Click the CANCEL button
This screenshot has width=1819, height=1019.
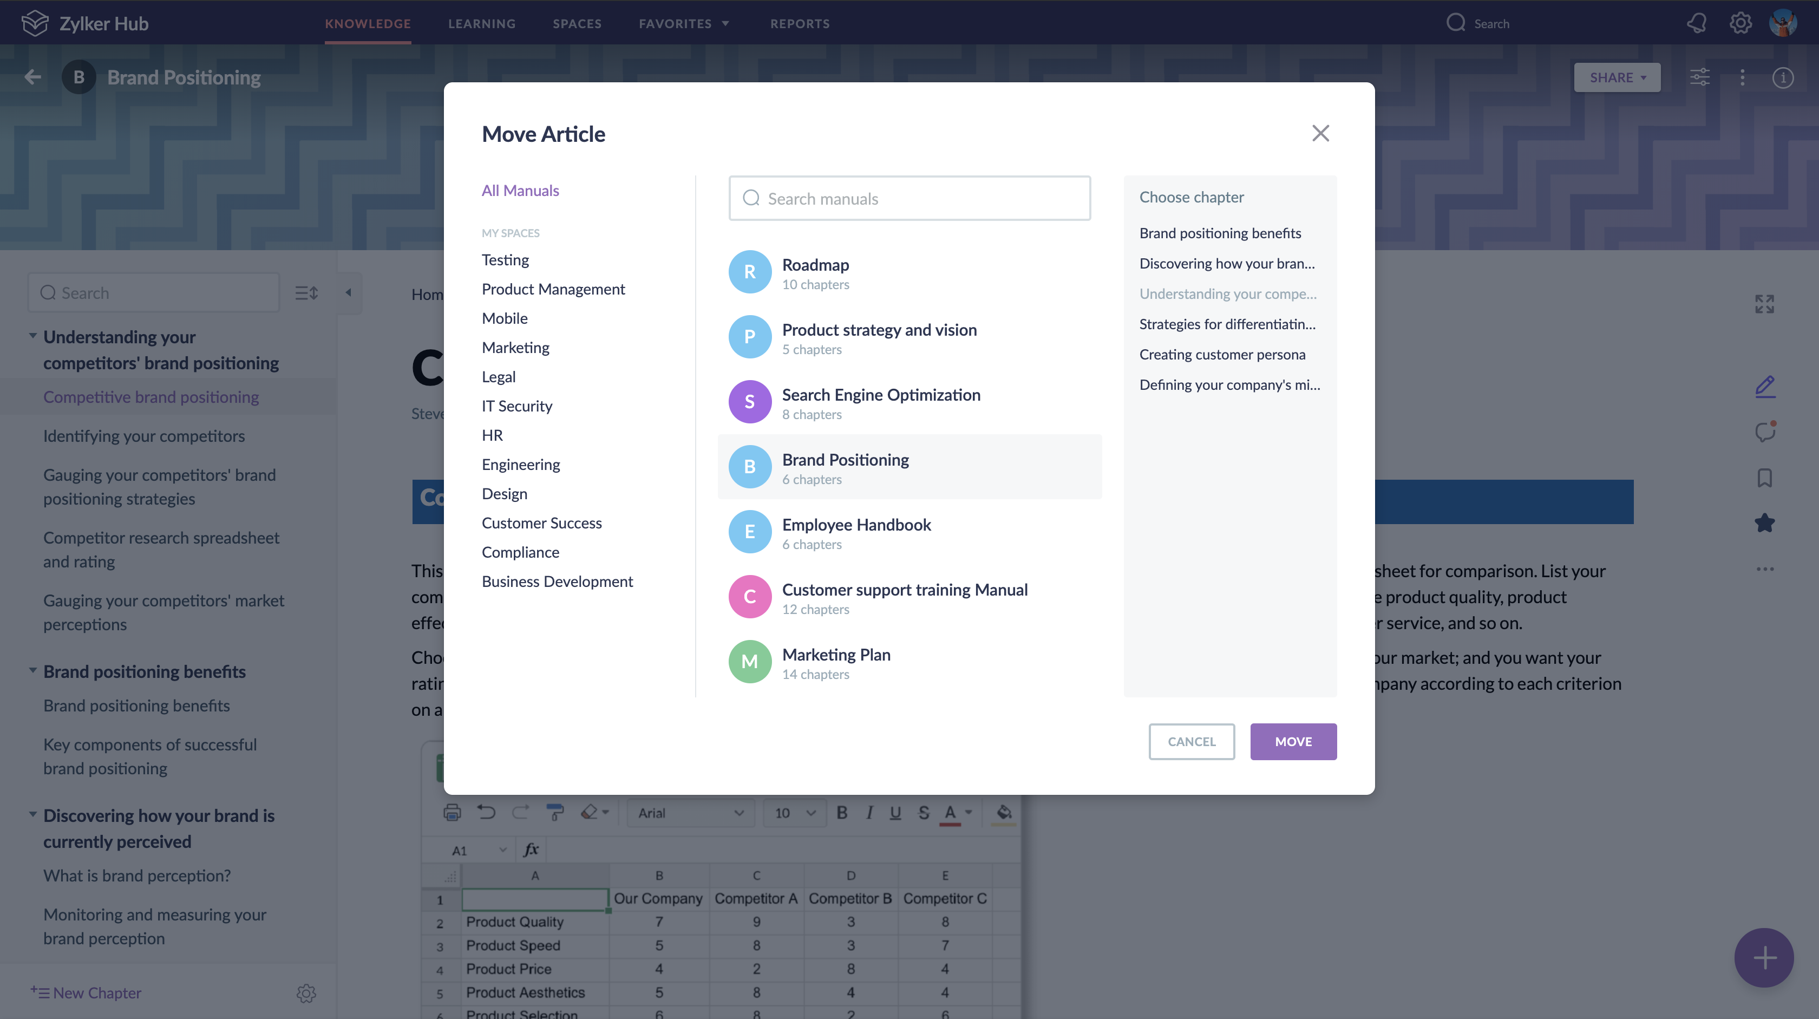pos(1191,741)
